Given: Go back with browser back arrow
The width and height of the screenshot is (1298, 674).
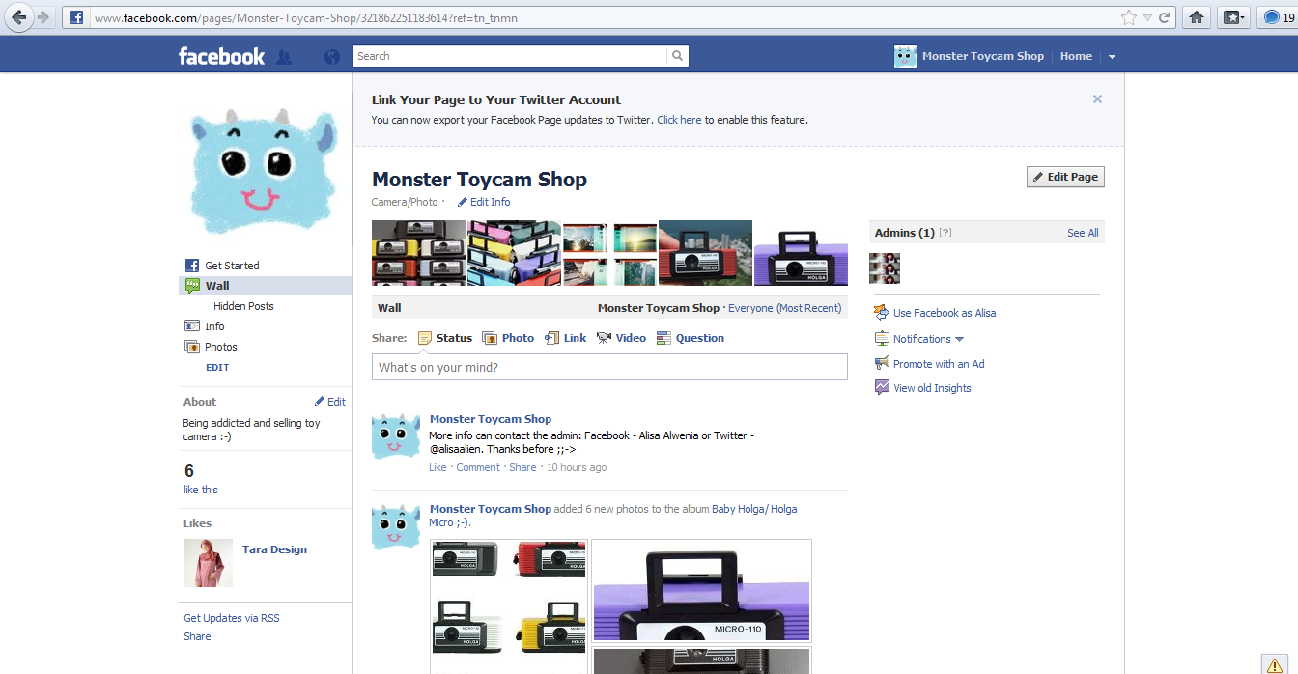Looking at the screenshot, I should [19, 17].
